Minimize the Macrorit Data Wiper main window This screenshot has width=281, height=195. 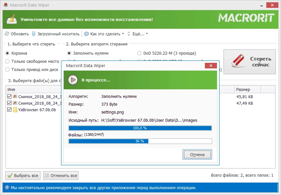point(262,5)
